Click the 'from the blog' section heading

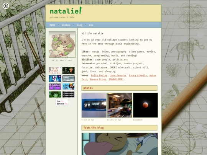(120, 127)
